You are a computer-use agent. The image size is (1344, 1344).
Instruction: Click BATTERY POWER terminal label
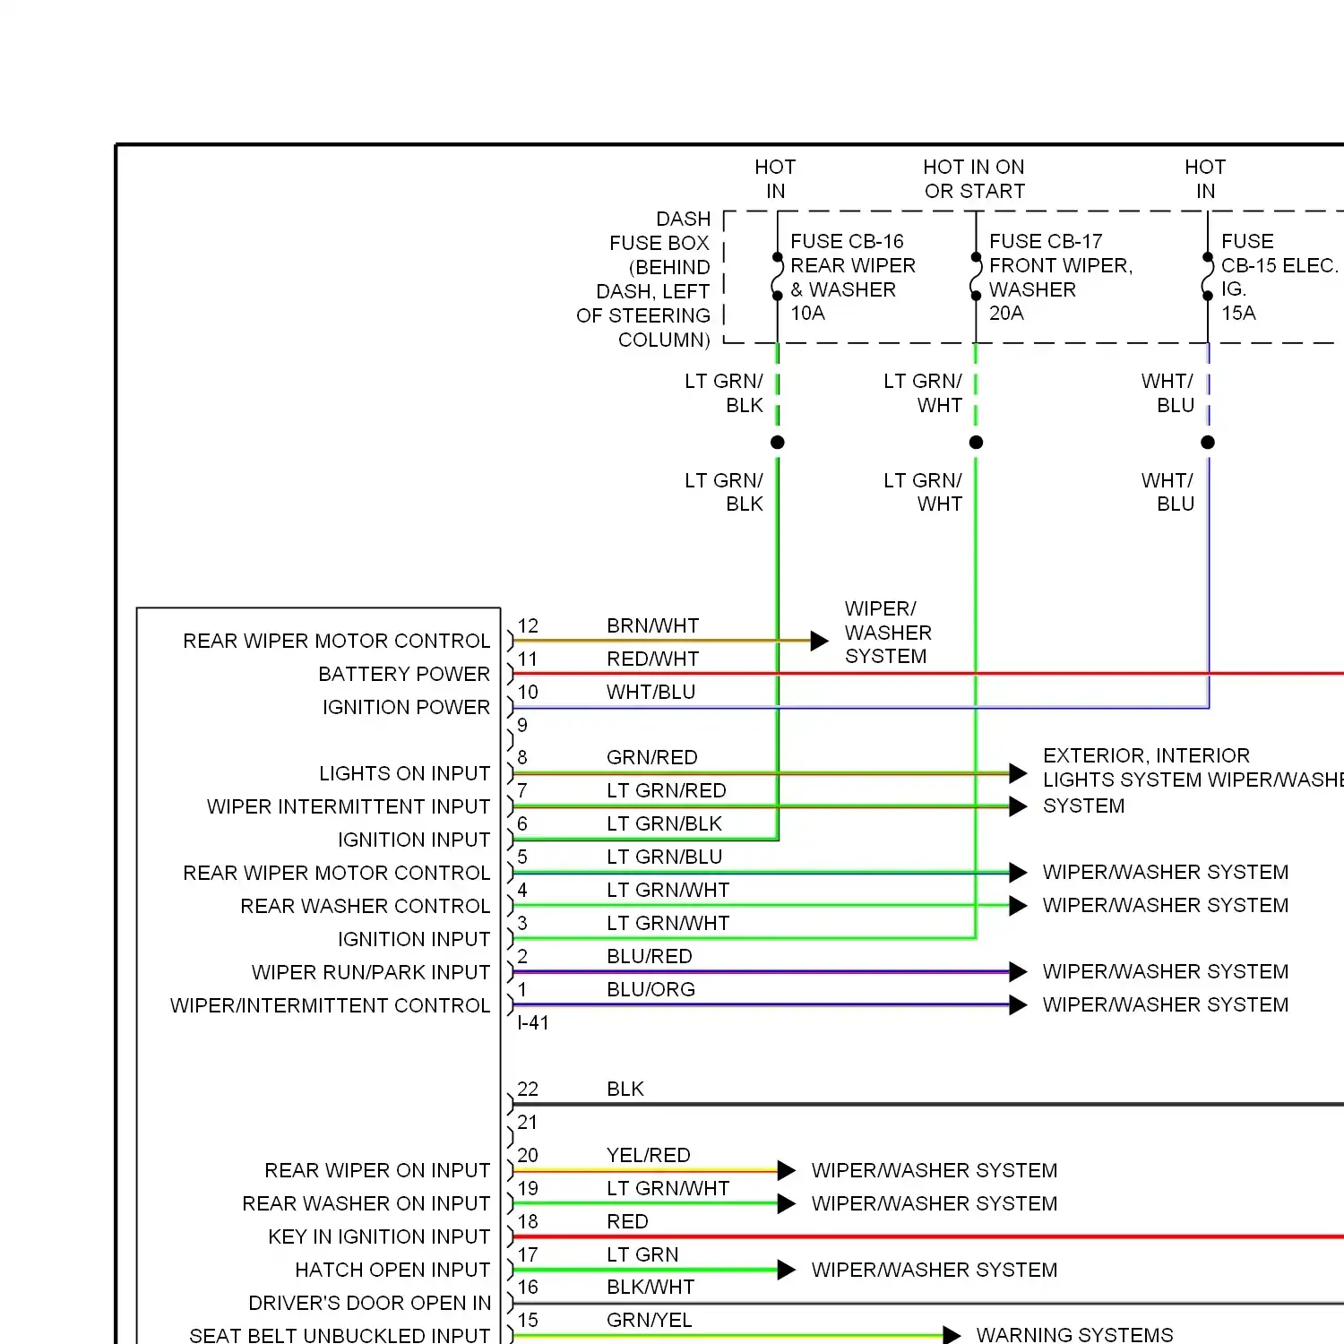point(404,674)
